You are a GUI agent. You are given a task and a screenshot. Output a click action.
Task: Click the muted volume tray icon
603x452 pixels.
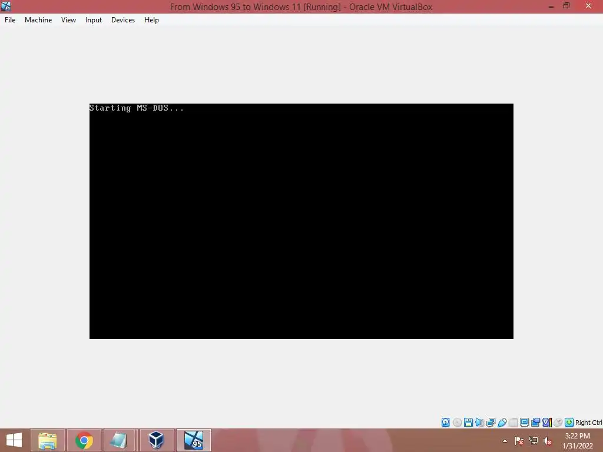[x=547, y=441]
